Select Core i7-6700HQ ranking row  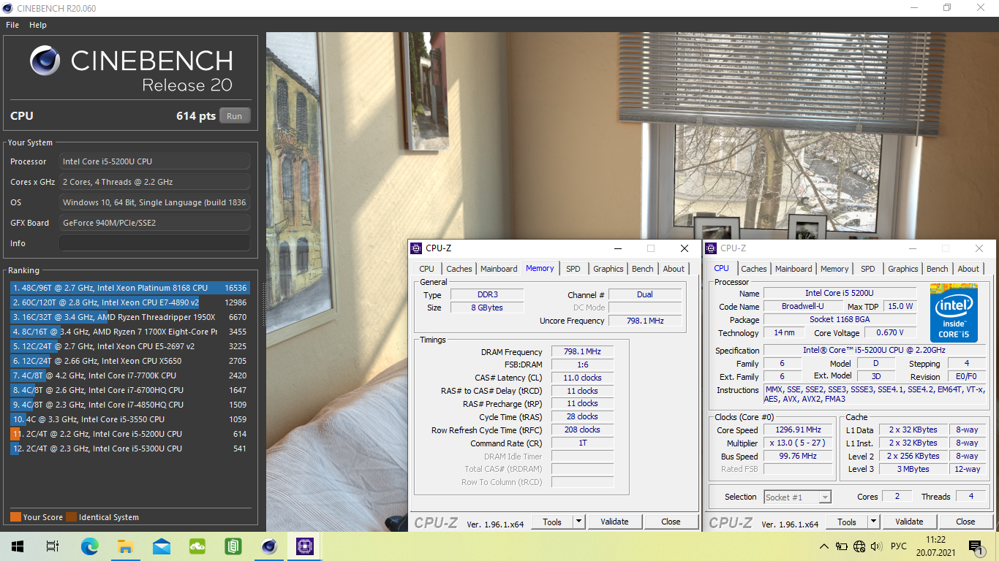tap(130, 390)
